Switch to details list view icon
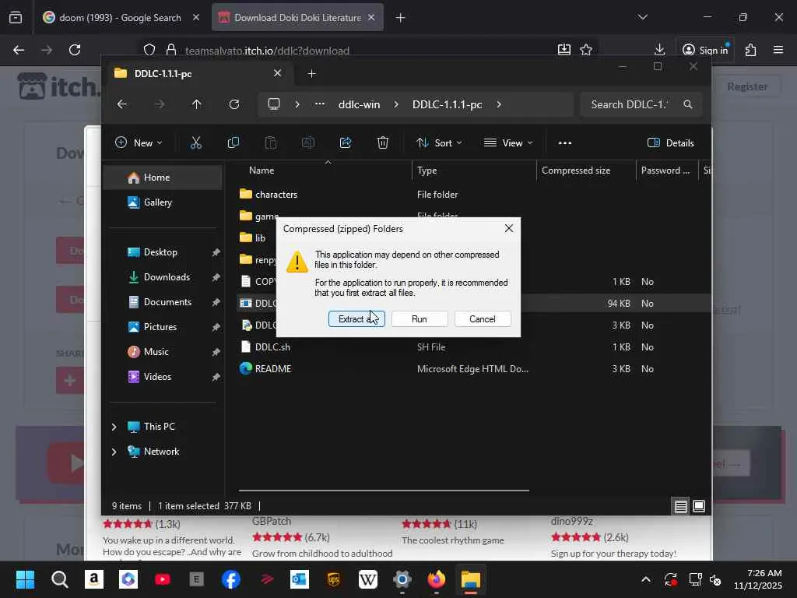Viewport: 797px width, 598px height. point(680,506)
